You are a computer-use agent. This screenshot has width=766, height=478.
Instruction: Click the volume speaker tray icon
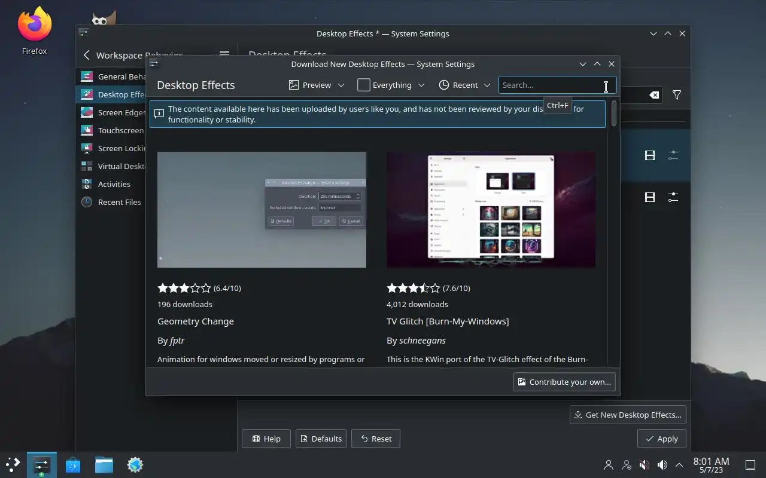pos(662,465)
